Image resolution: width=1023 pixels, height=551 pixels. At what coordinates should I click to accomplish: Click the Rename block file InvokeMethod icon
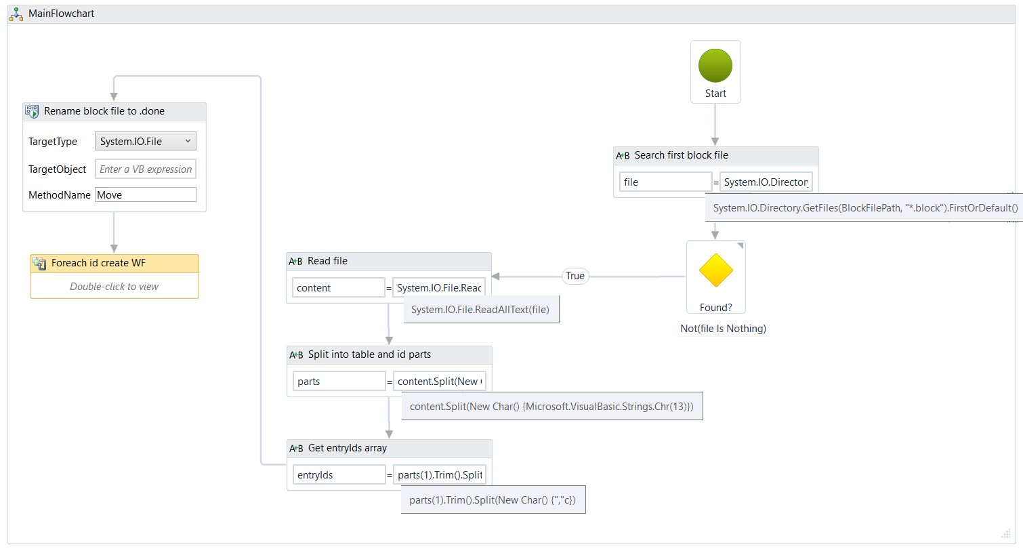[32, 112]
